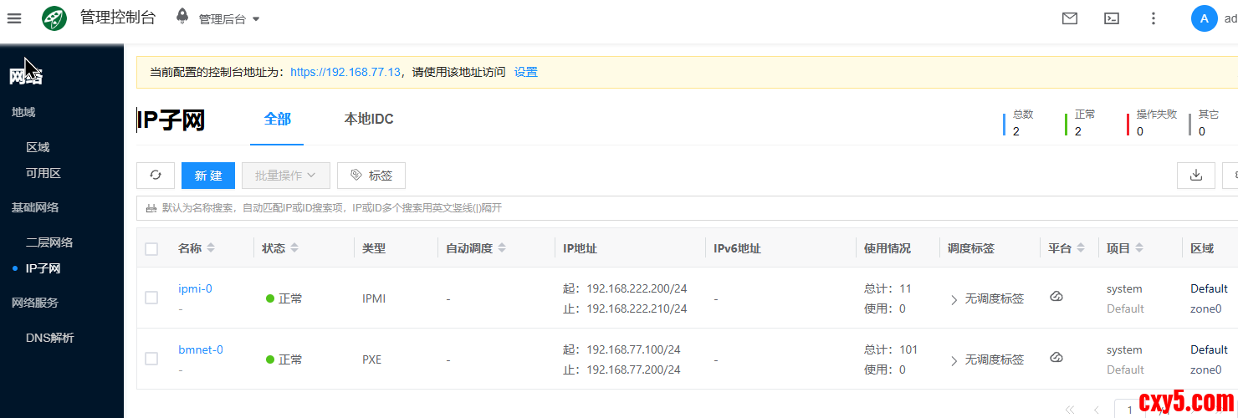This screenshot has width=1238, height=418.
Task: Go to previous page arrow in pagination
Action: pyautogui.click(x=1097, y=410)
